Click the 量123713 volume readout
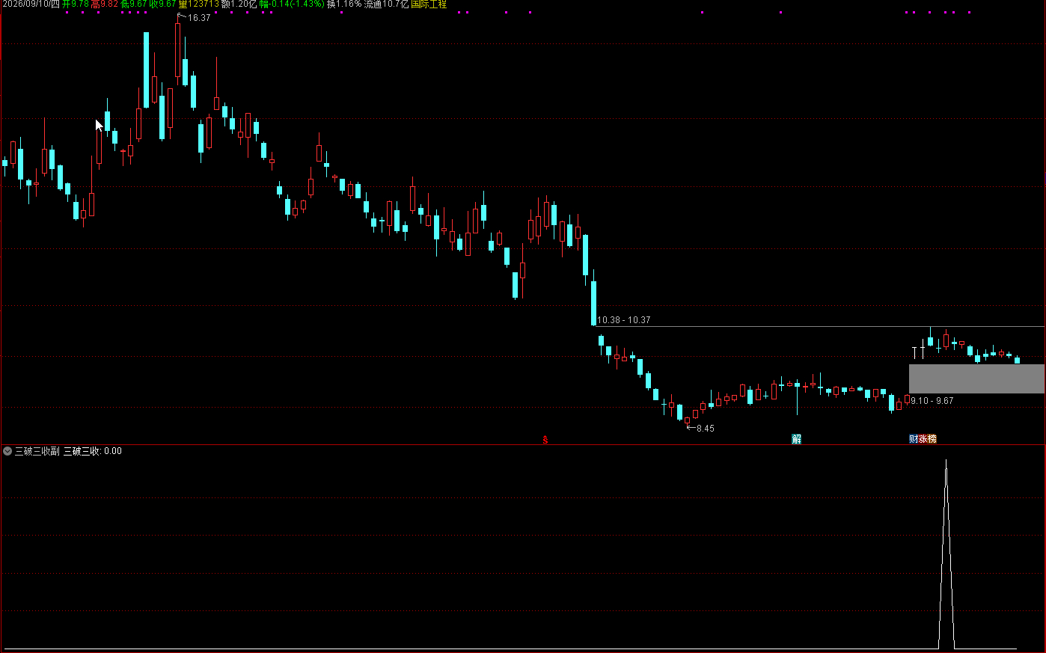1046x653 pixels. tap(199, 4)
